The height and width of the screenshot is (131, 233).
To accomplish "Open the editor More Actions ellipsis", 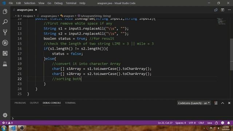I will [x=229, y=10].
